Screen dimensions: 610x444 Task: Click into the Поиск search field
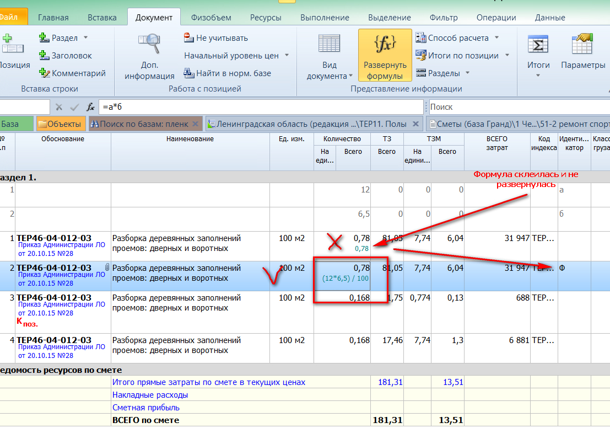(518, 107)
